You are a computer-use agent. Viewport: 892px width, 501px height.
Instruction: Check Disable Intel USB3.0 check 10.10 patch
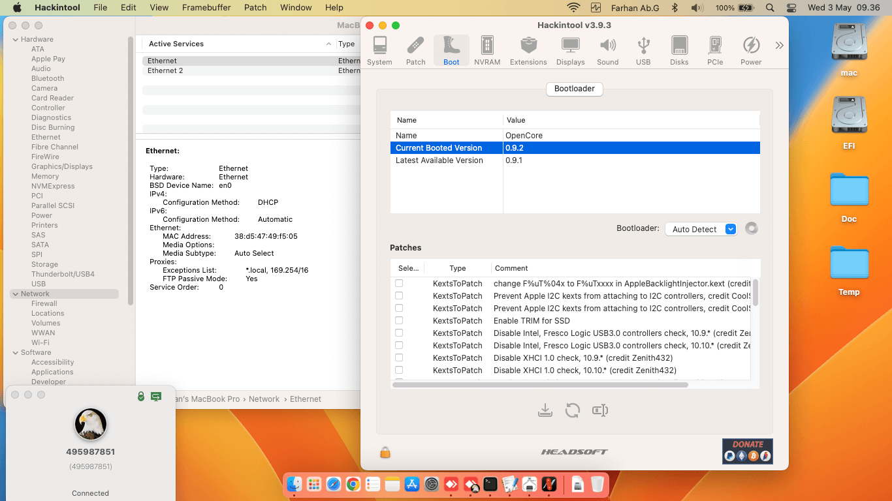tap(399, 345)
